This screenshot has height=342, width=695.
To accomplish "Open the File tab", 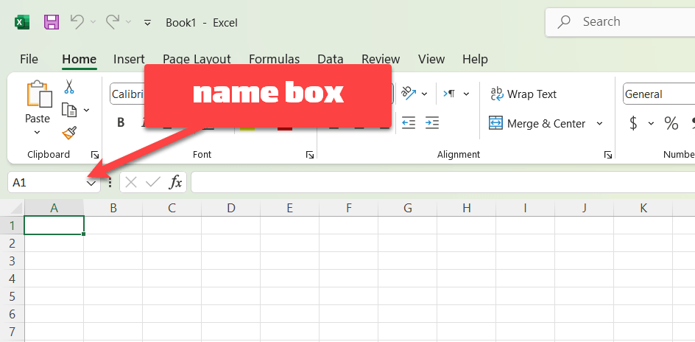I will point(29,59).
